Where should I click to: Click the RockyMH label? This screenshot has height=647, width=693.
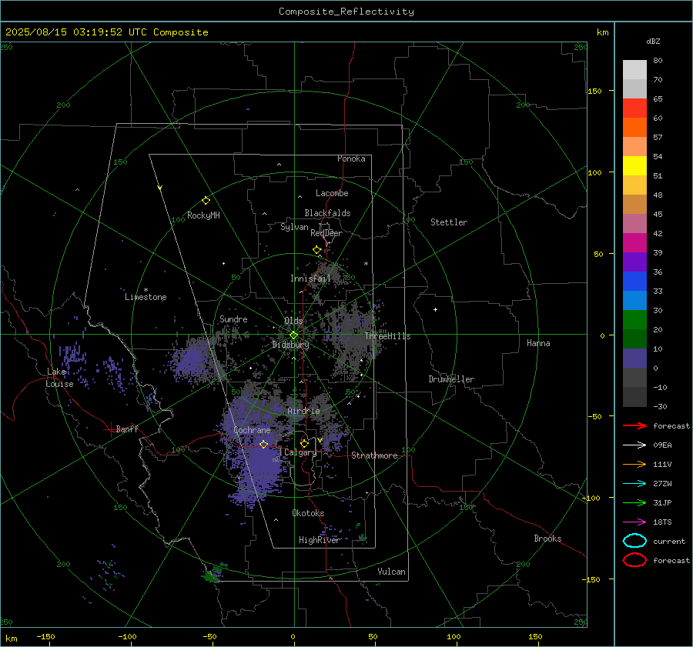point(203,215)
